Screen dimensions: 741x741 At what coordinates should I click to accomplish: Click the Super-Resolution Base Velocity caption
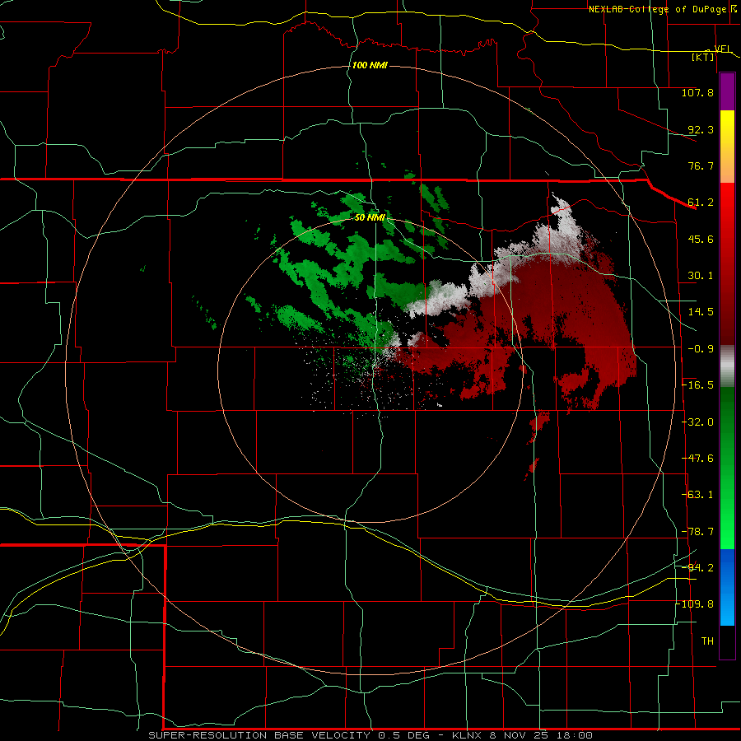pos(370,735)
